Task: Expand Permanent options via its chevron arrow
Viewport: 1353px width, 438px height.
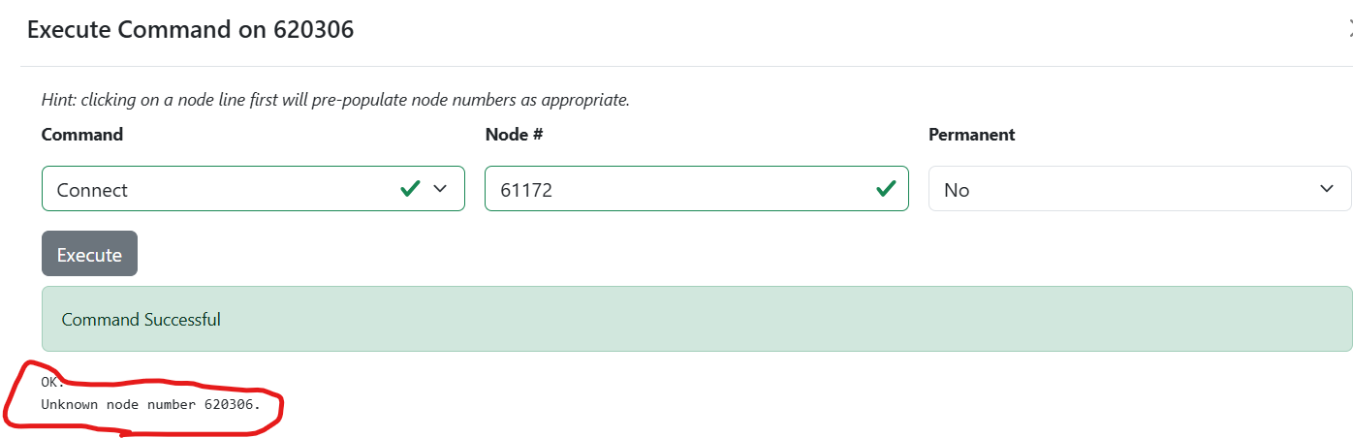Action: point(1327,189)
